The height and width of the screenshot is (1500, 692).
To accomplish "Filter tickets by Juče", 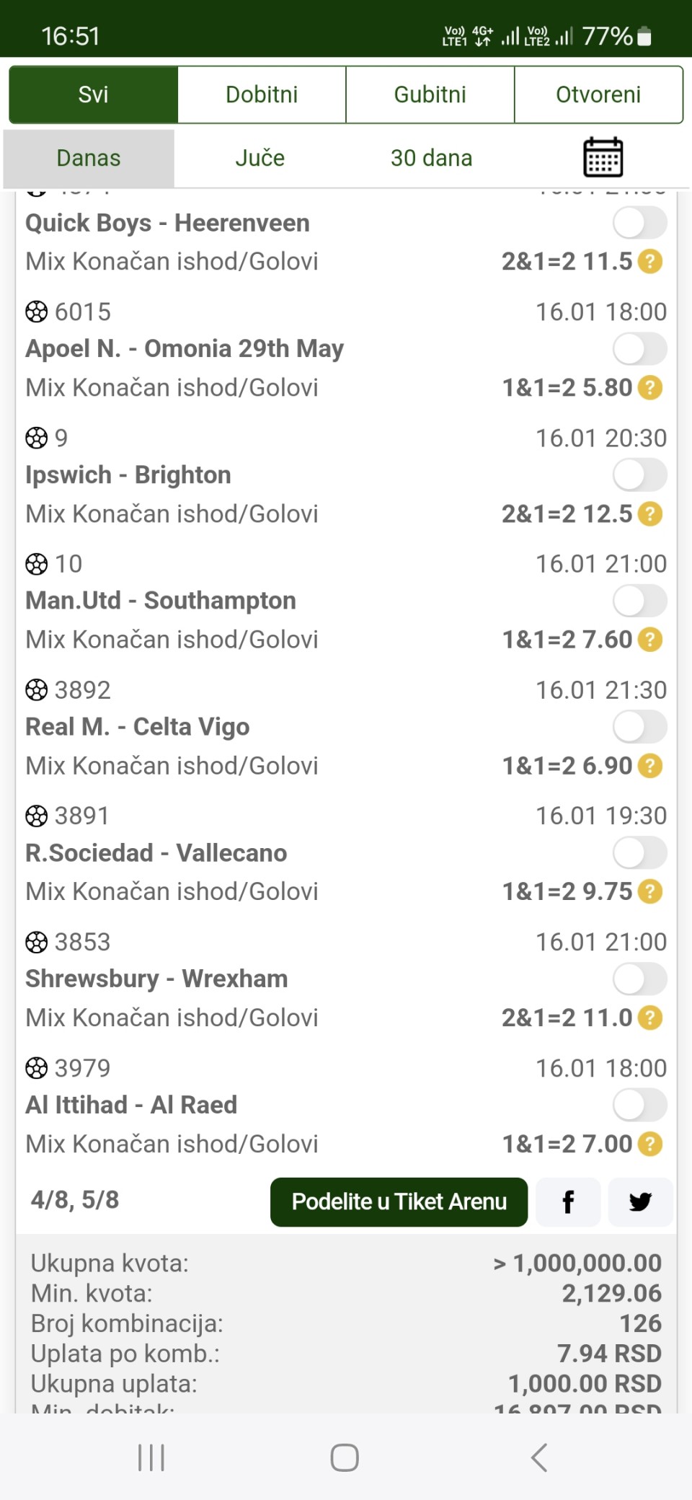I will (x=260, y=158).
